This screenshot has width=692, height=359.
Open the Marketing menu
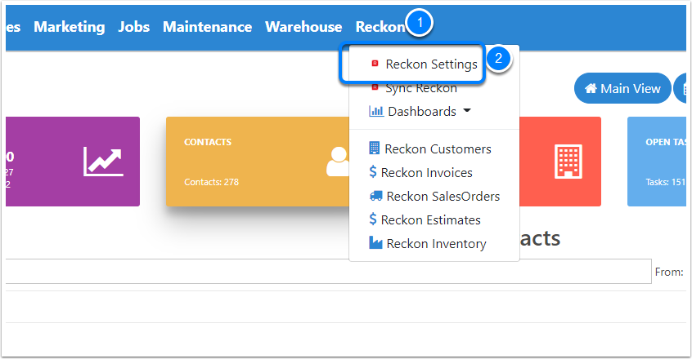pyautogui.click(x=70, y=27)
